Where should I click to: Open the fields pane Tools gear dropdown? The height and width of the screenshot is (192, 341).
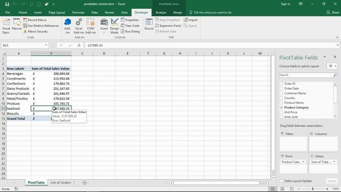point(332,66)
